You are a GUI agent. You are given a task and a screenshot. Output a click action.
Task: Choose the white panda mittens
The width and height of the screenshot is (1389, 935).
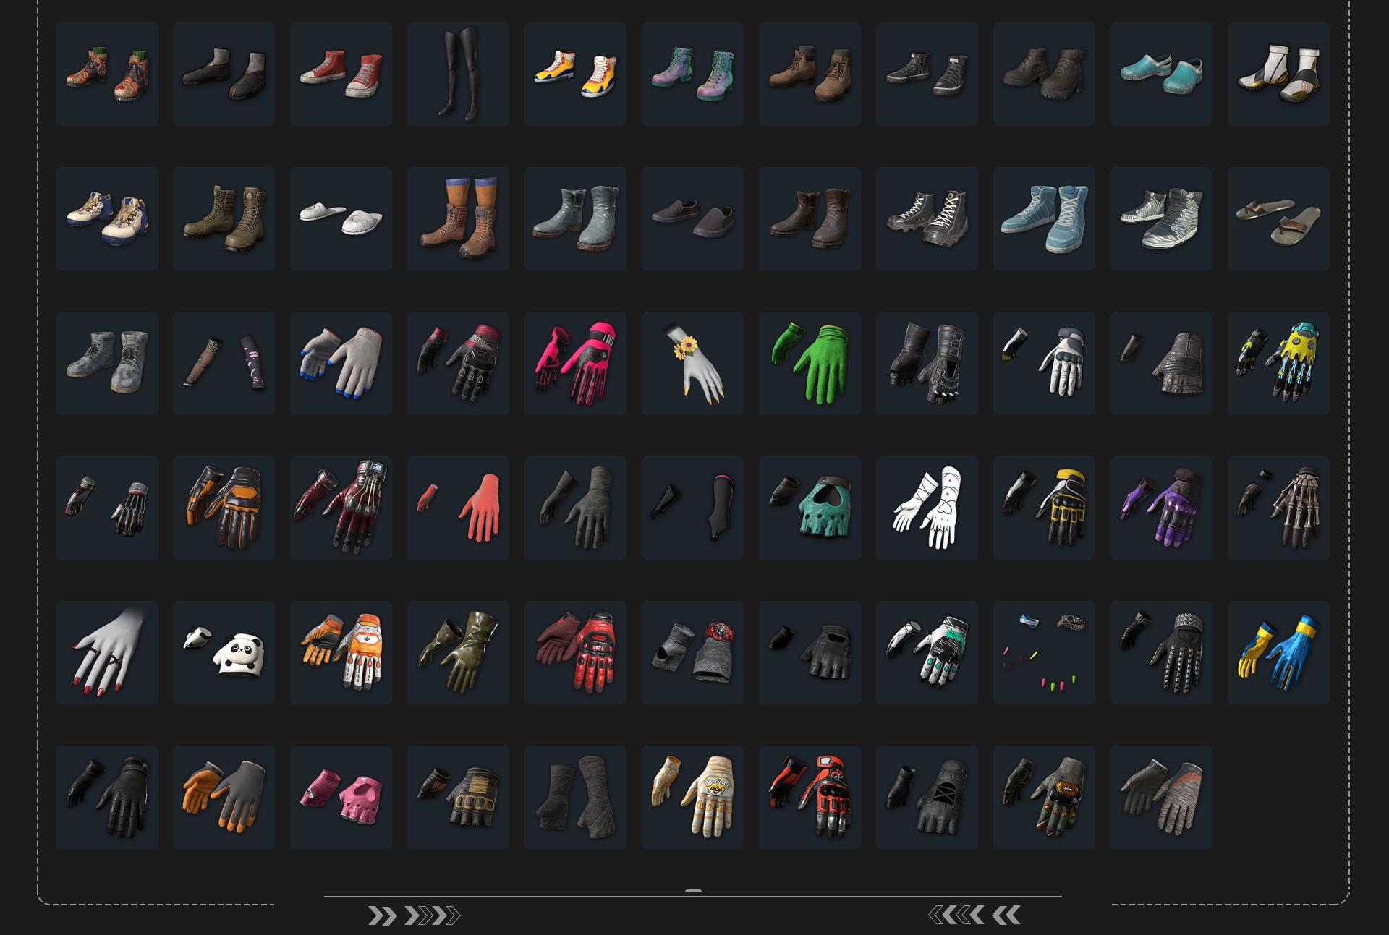[224, 652]
